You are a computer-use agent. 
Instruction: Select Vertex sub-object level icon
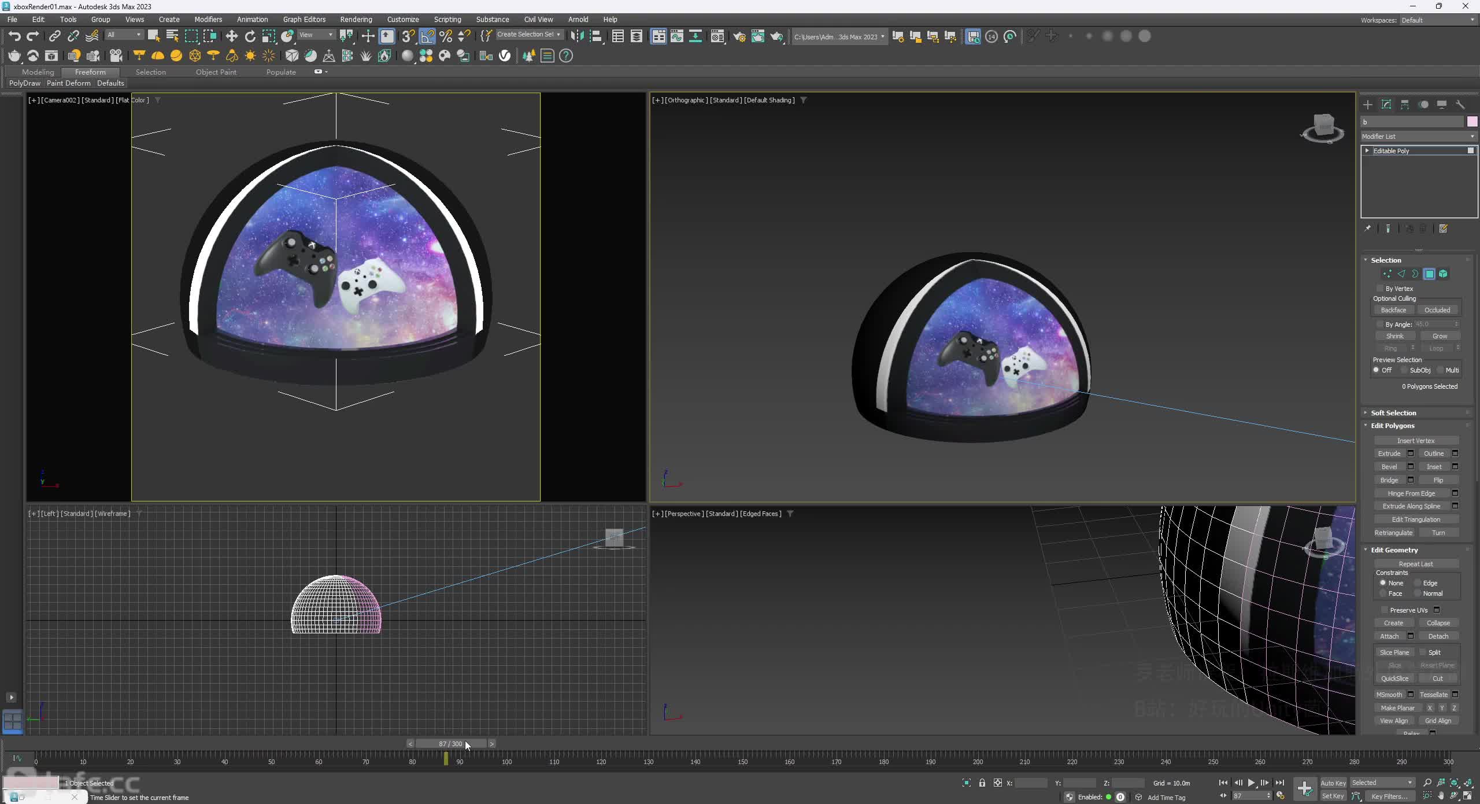(x=1387, y=274)
